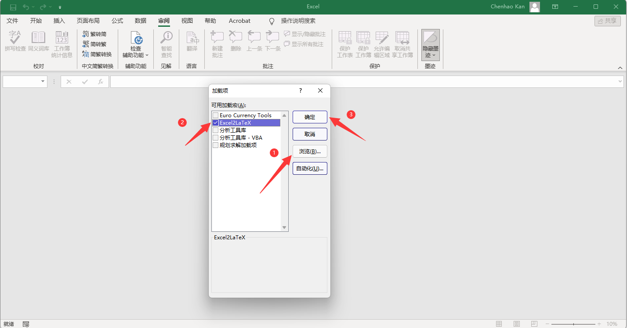Click 上一条 previous comment icon
The width and height of the screenshot is (627, 328).
[x=254, y=41]
